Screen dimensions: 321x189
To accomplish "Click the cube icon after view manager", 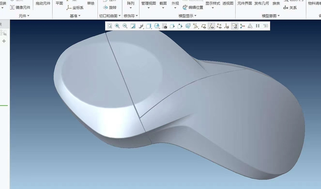I will click(172, 26).
